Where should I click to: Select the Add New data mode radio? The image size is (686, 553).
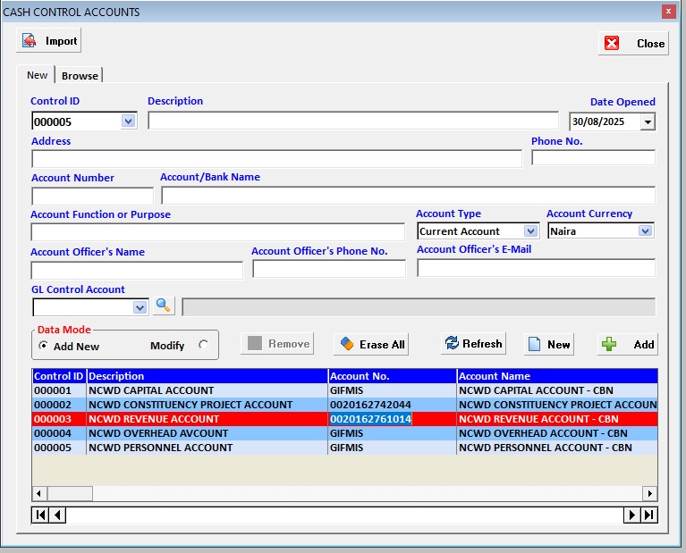point(44,346)
